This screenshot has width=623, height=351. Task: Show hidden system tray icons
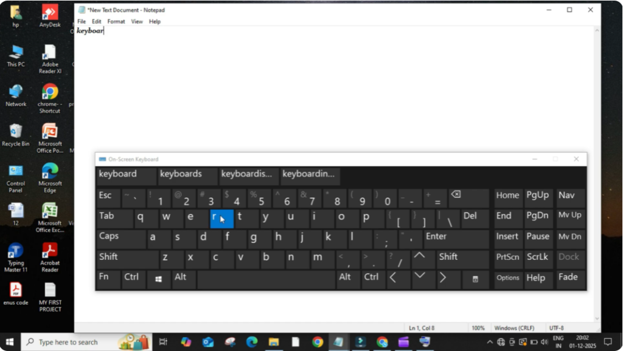point(490,342)
